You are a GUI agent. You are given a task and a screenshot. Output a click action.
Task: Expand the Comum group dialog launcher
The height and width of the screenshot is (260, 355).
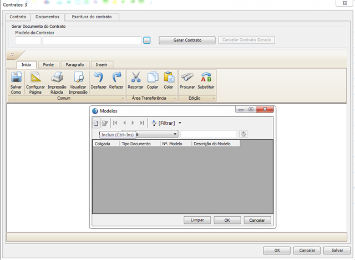pos(123,99)
